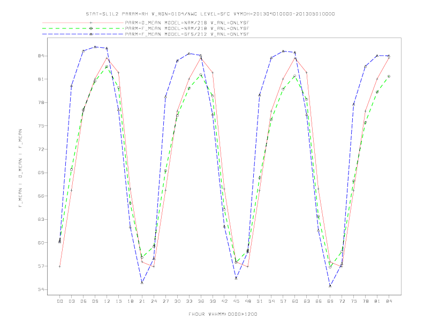Viewport: 424px width, 328px height.
Task: Click y-axis tick label 72
Action: pyautogui.click(x=41, y=149)
